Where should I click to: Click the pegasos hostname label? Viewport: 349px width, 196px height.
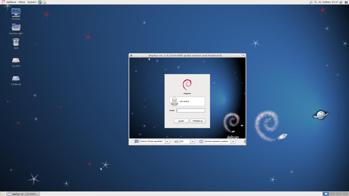[x=187, y=93]
